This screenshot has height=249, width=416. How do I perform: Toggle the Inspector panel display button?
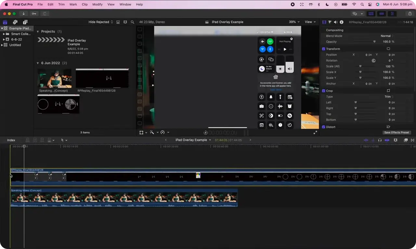[392, 14]
